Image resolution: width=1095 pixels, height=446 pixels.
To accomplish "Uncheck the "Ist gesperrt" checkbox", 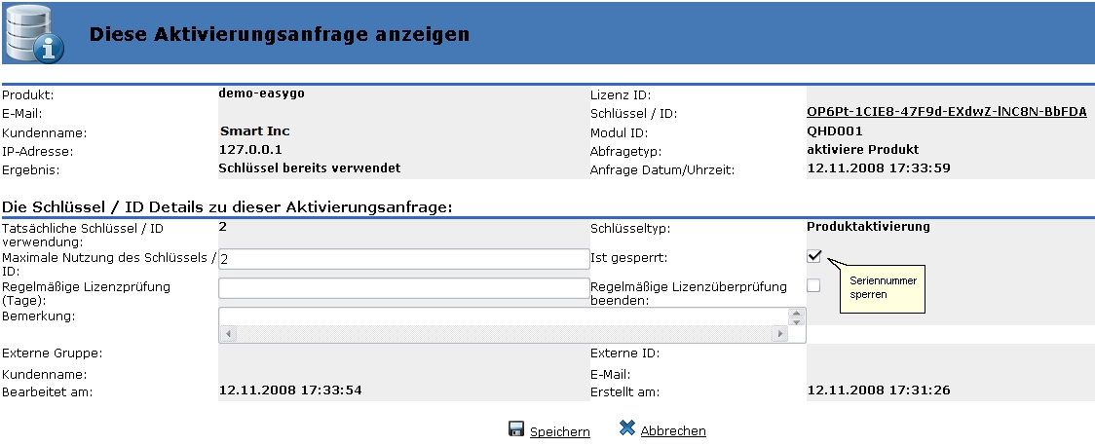I will click(x=814, y=257).
